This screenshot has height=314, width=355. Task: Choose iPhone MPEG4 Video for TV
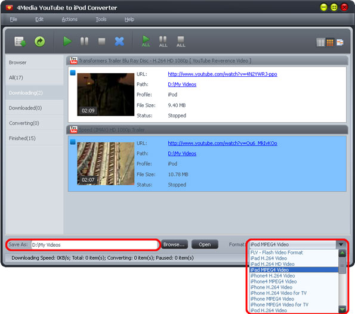pos(294,304)
